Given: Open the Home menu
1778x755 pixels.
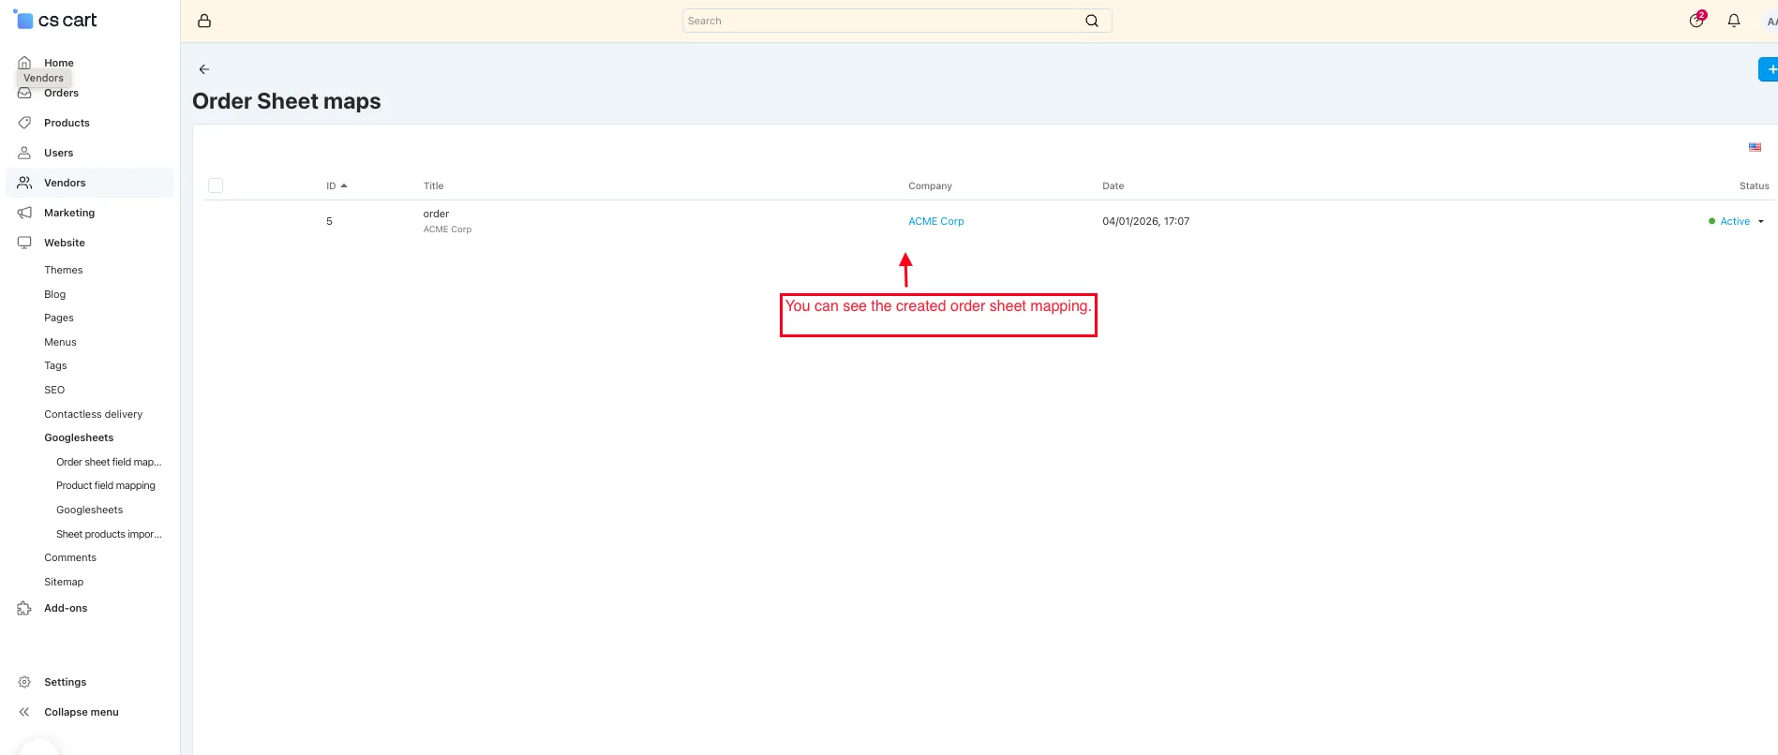Looking at the screenshot, I should (x=59, y=63).
